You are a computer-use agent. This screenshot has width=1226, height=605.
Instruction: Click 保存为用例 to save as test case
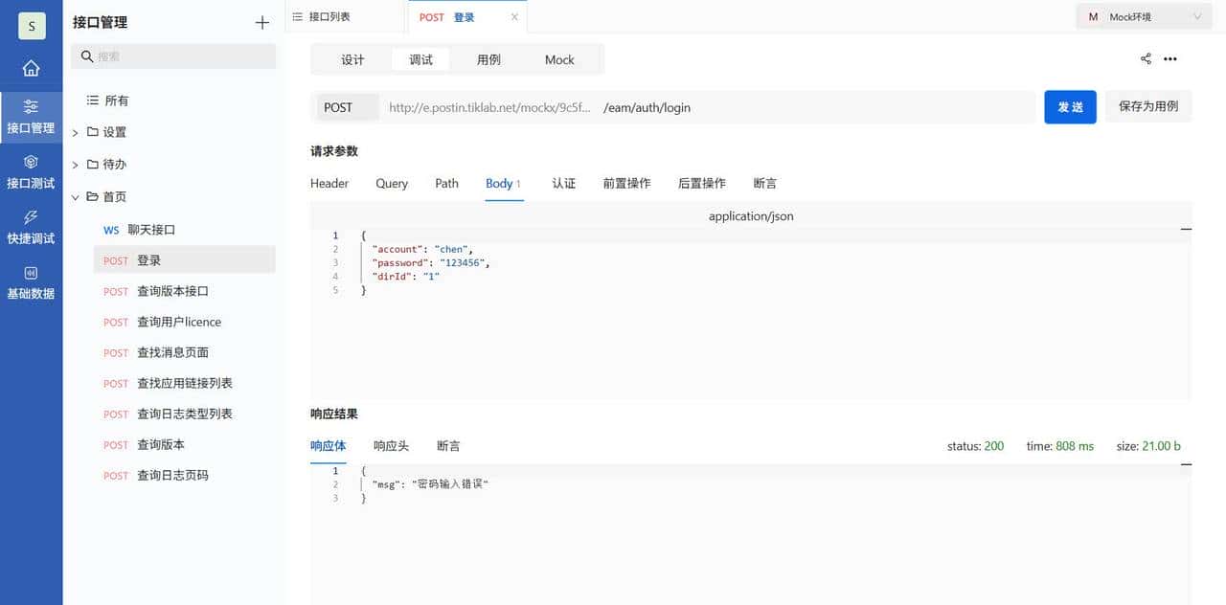[1149, 107]
